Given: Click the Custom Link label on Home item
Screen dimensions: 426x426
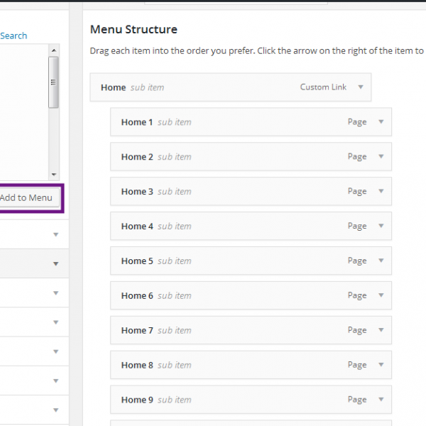Looking at the screenshot, I should click(x=323, y=87).
